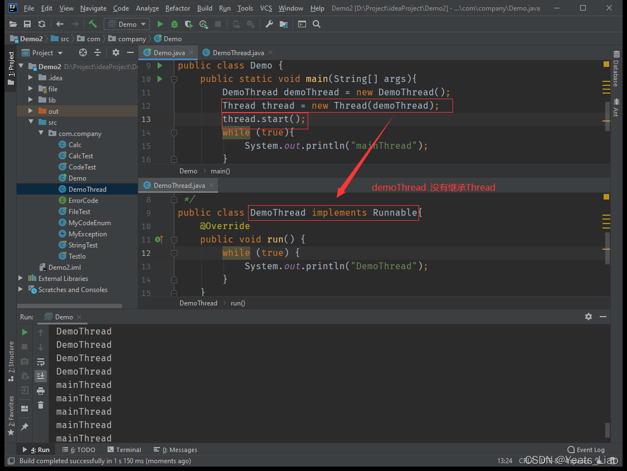Synchronize files with the refresh icon
This screenshot has width=627, height=471.
tap(42, 24)
